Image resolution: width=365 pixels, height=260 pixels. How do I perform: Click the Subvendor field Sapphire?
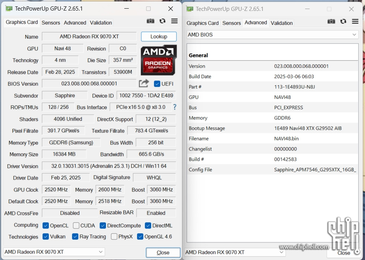click(x=65, y=96)
